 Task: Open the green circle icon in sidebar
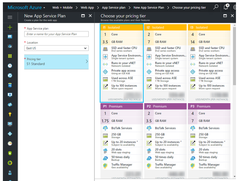[10, 163]
